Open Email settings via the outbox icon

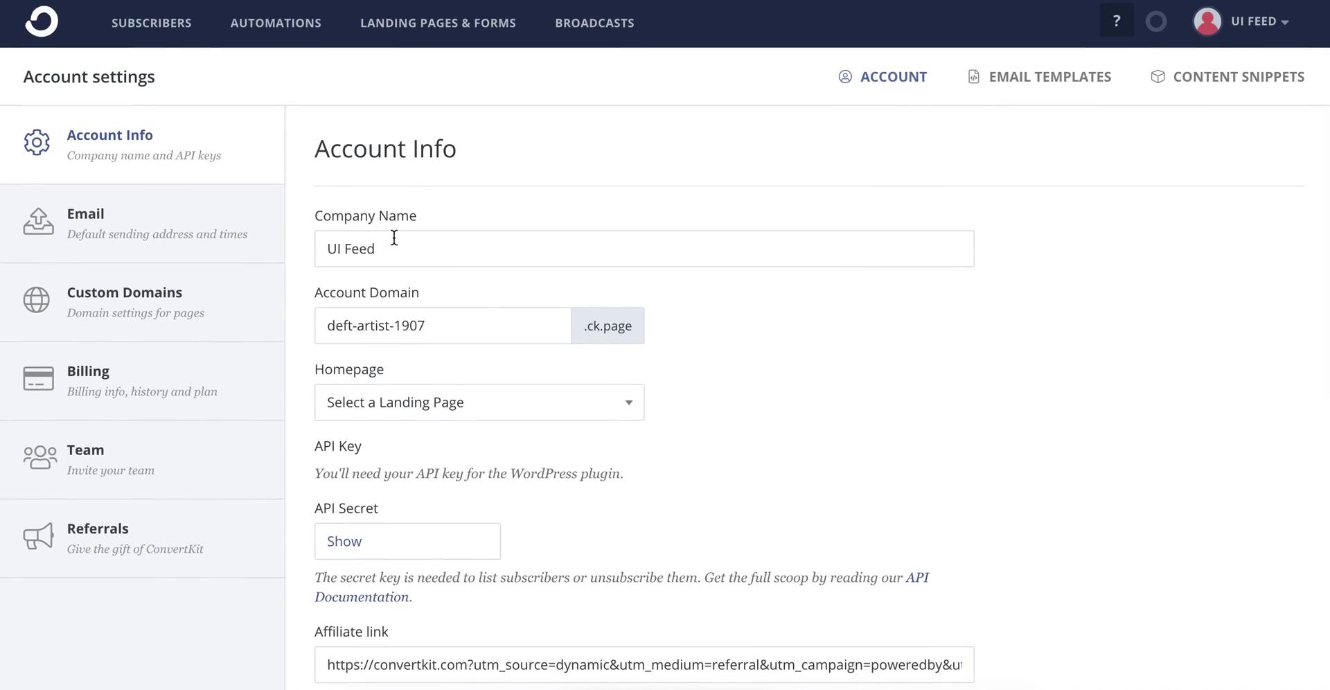38,222
